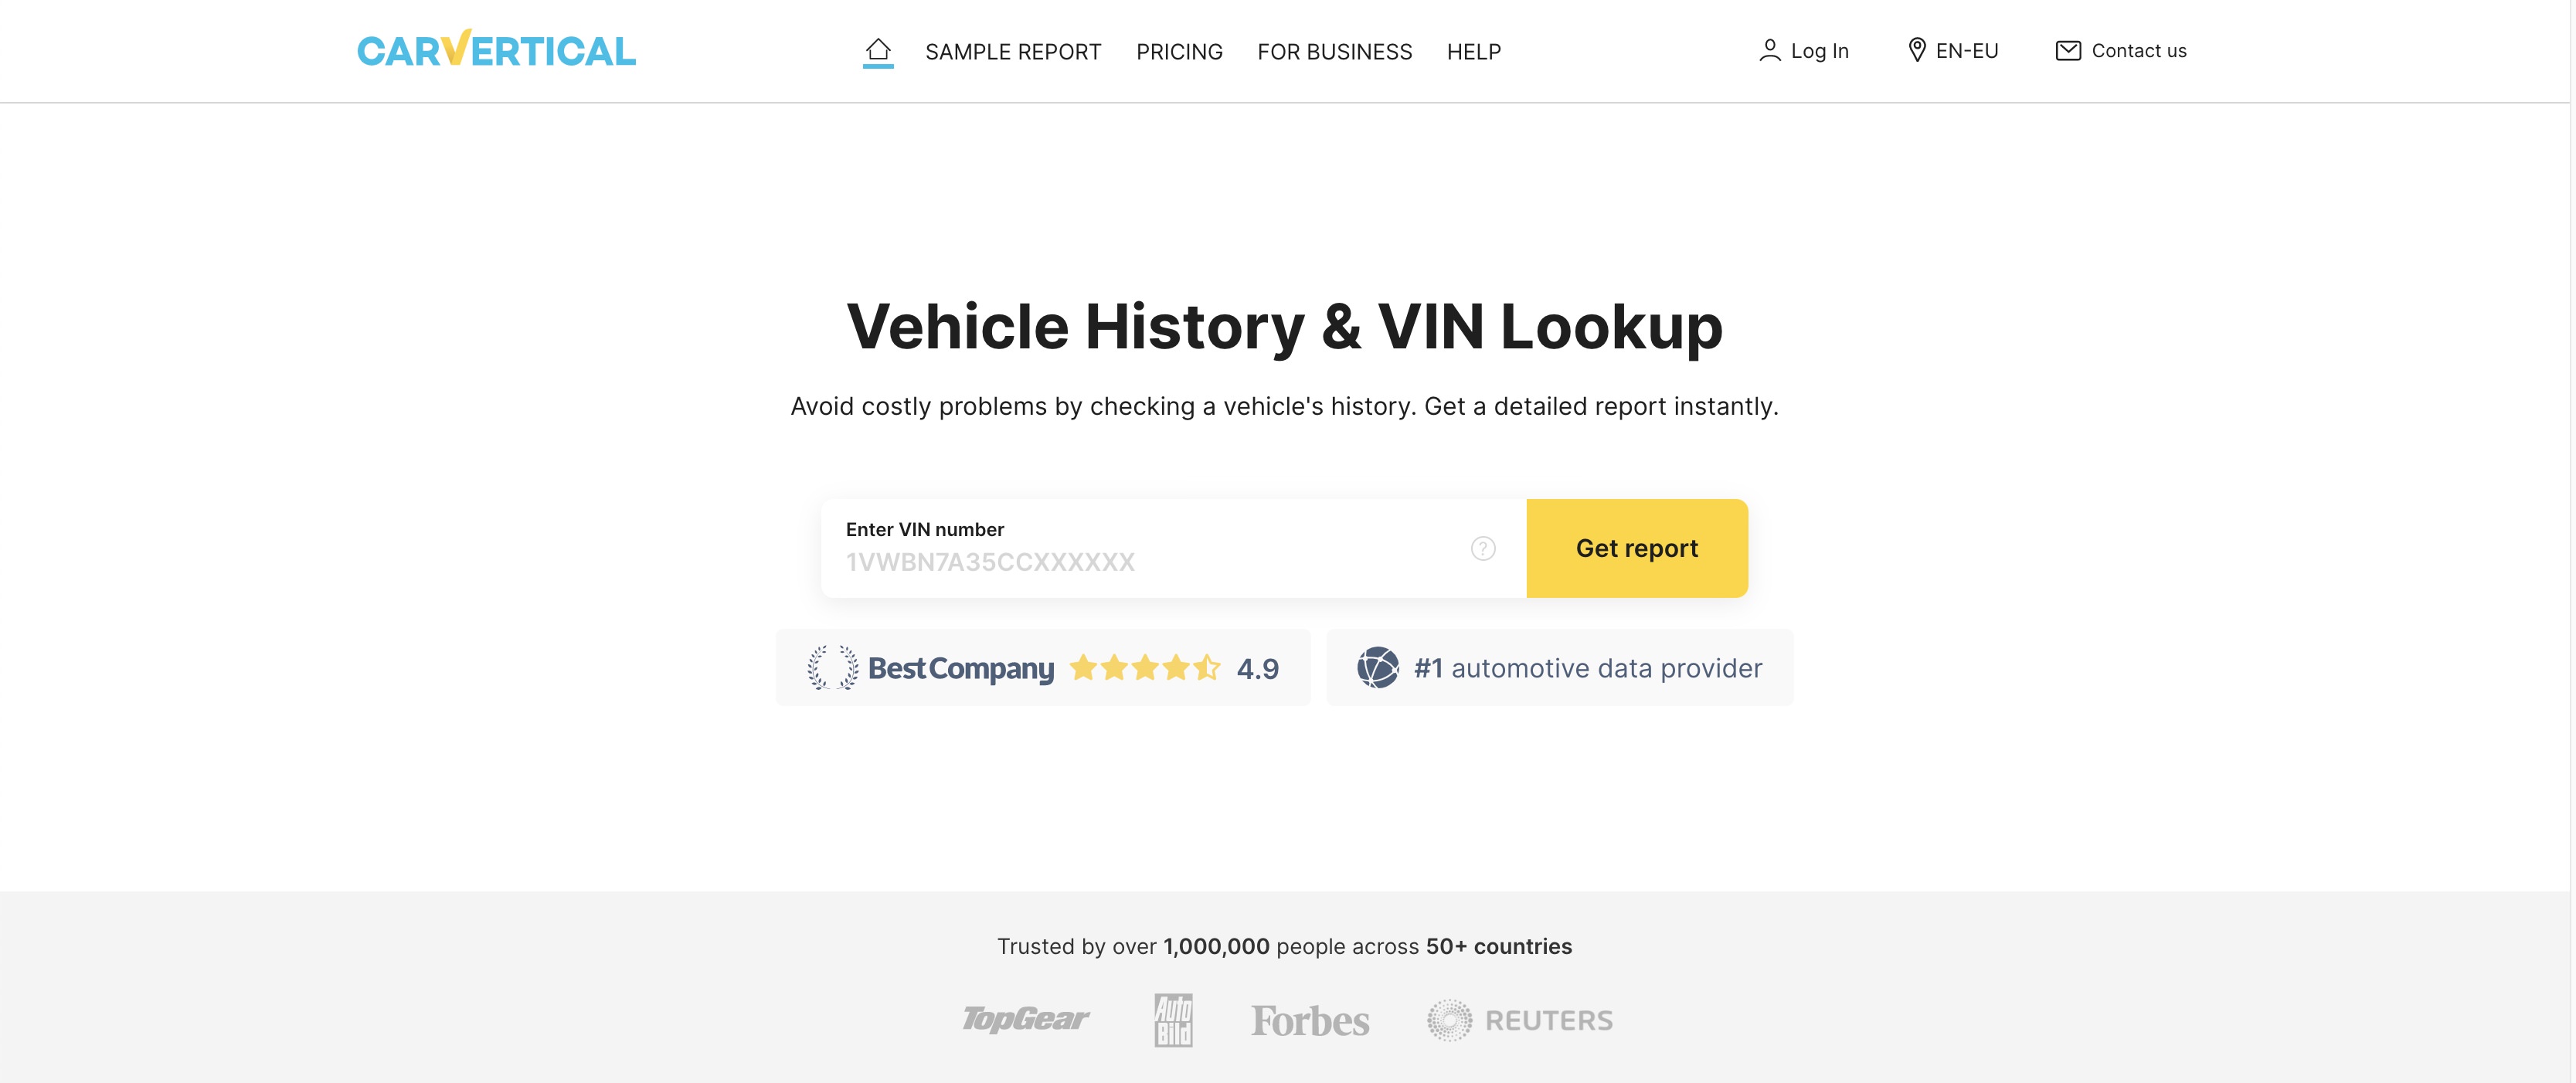Open the FOR BUSINESS link
2576x1083 pixels.
pos(1335,51)
